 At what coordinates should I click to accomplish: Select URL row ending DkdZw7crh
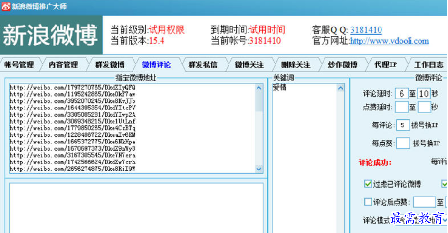72,162
